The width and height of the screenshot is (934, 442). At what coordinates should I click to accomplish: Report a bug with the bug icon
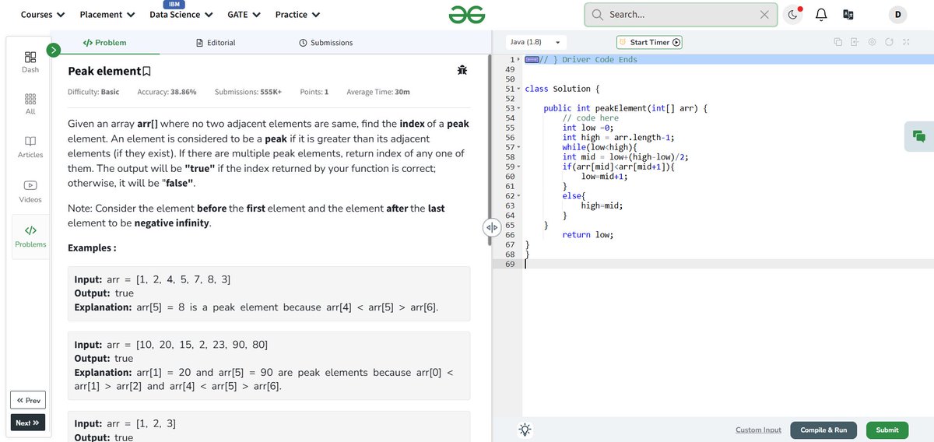pyautogui.click(x=462, y=71)
